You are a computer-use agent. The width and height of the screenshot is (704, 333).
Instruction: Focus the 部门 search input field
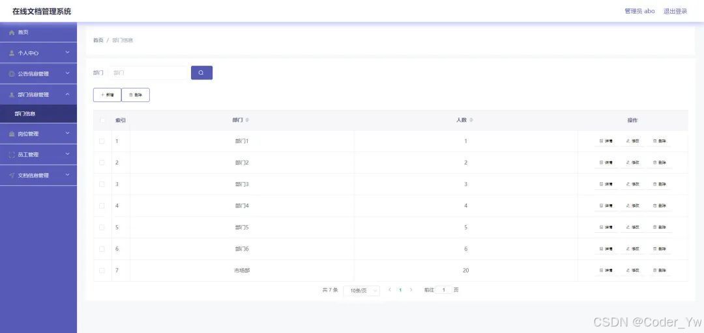147,73
